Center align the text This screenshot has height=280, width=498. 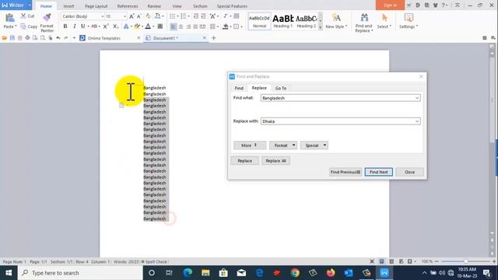181,26
